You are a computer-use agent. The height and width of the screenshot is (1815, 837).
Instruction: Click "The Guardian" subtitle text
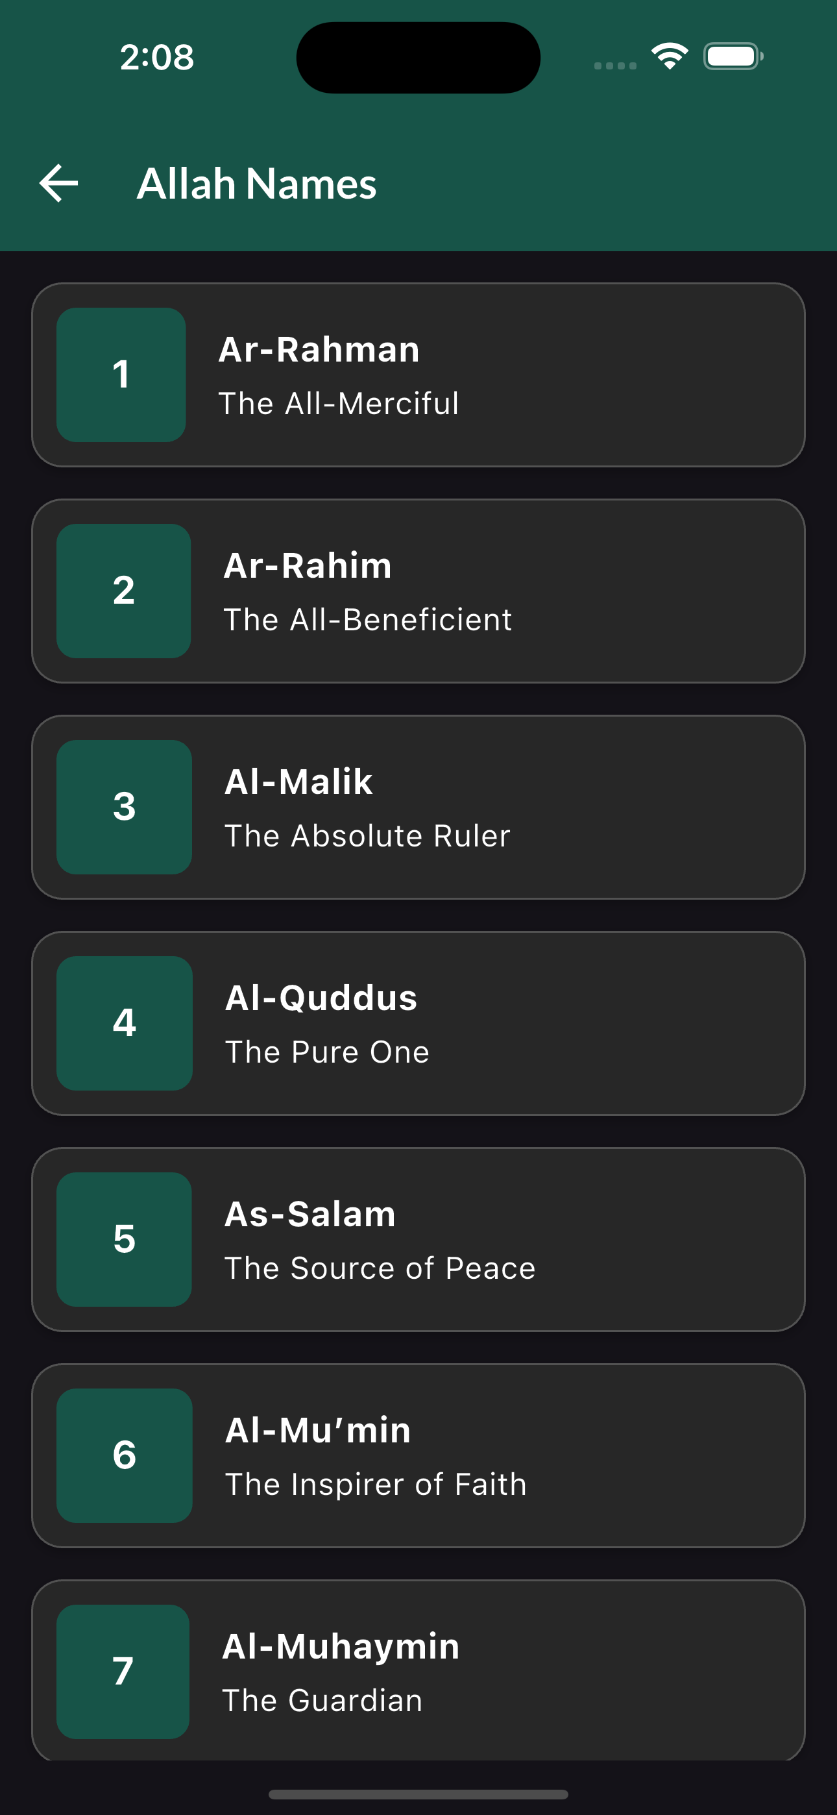pyautogui.click(x=322, y=1701)
